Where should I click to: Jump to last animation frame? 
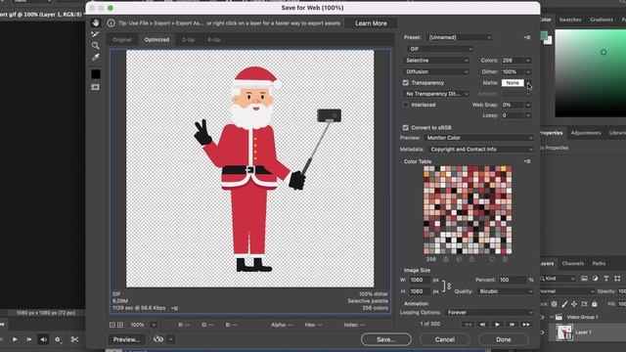pos(526,325)
